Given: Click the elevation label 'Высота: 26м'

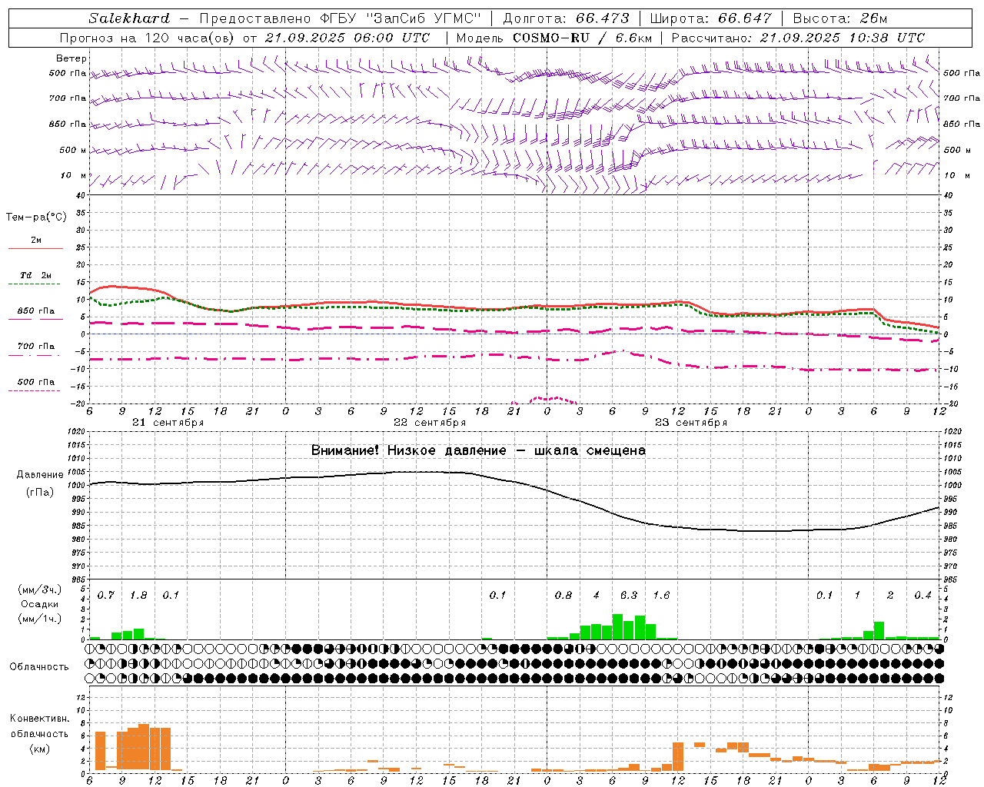Looking at the screenshot, I should [839, 18].
